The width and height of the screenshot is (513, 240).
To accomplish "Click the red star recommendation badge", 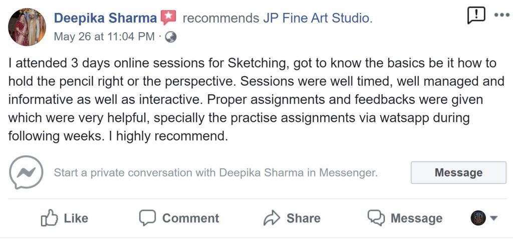I will click(x=168, y=18).
